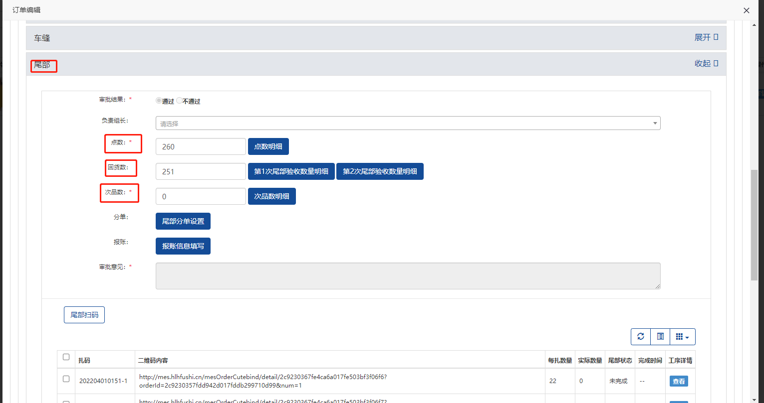Click the 次品数明细 button
Image resolution: width=764 pixels, height=403 pixels.
coord(271,196)
